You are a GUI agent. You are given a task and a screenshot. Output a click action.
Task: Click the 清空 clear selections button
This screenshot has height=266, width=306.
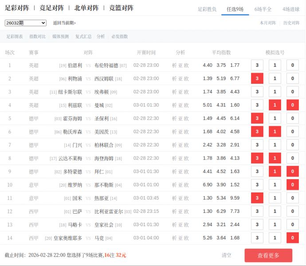[226, 255]
